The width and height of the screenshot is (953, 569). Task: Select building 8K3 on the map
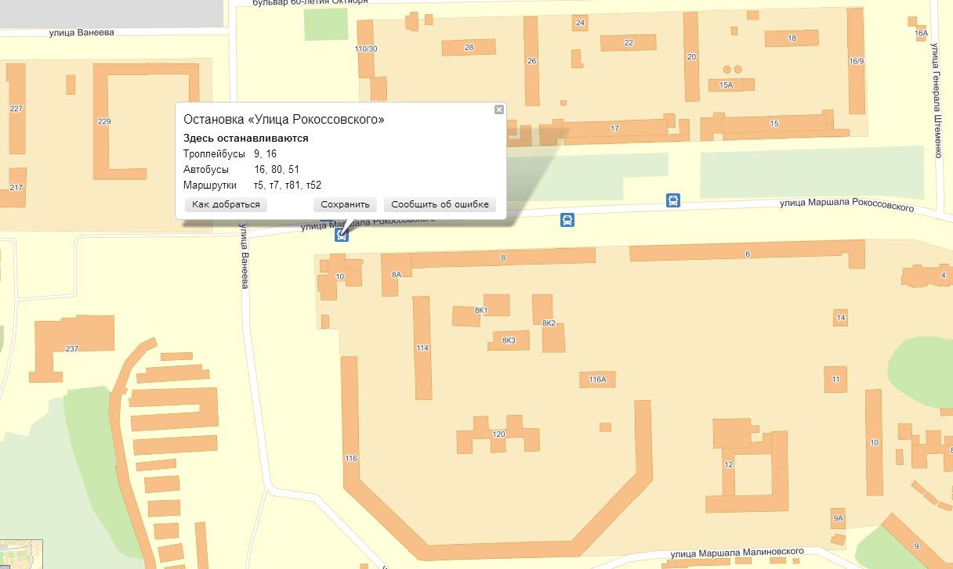pos(509,340)
